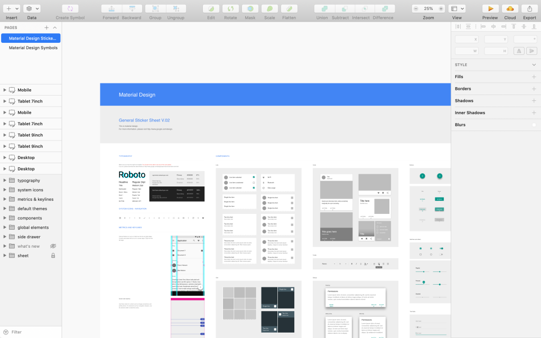Select the components layer row
541x338 pixels.
point(31,218)
